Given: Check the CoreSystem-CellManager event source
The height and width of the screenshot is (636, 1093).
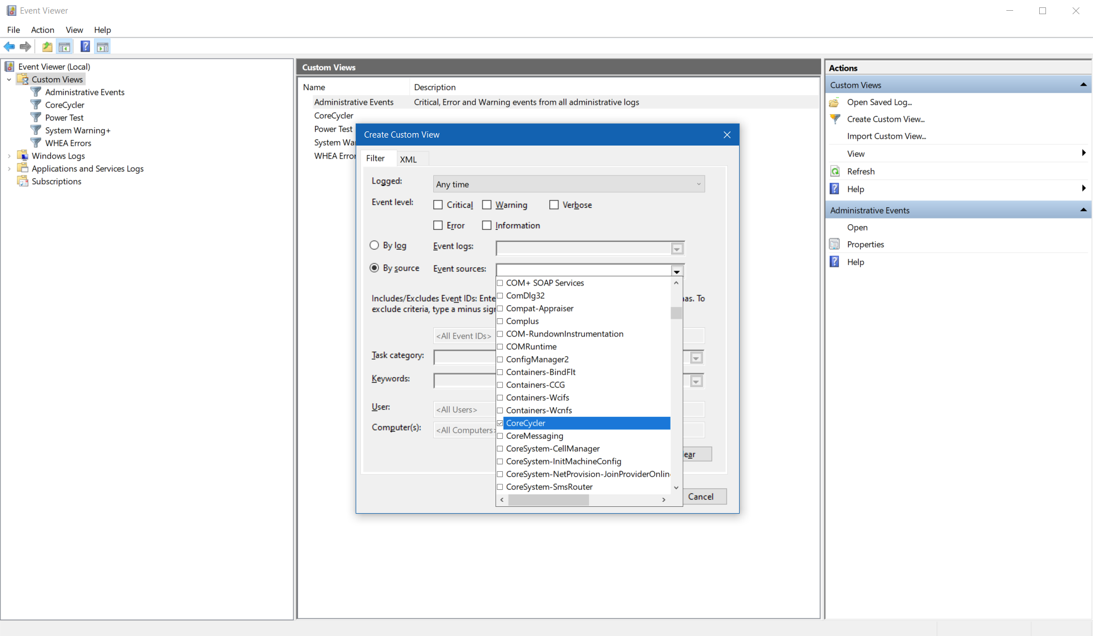Looking at the screenshot, I should tap(500, 449).
